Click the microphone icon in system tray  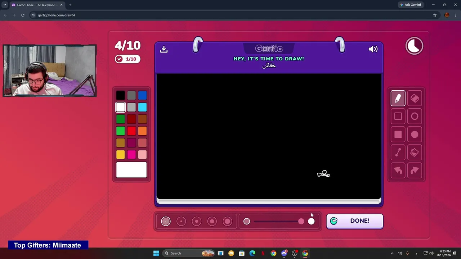(407, 253)
